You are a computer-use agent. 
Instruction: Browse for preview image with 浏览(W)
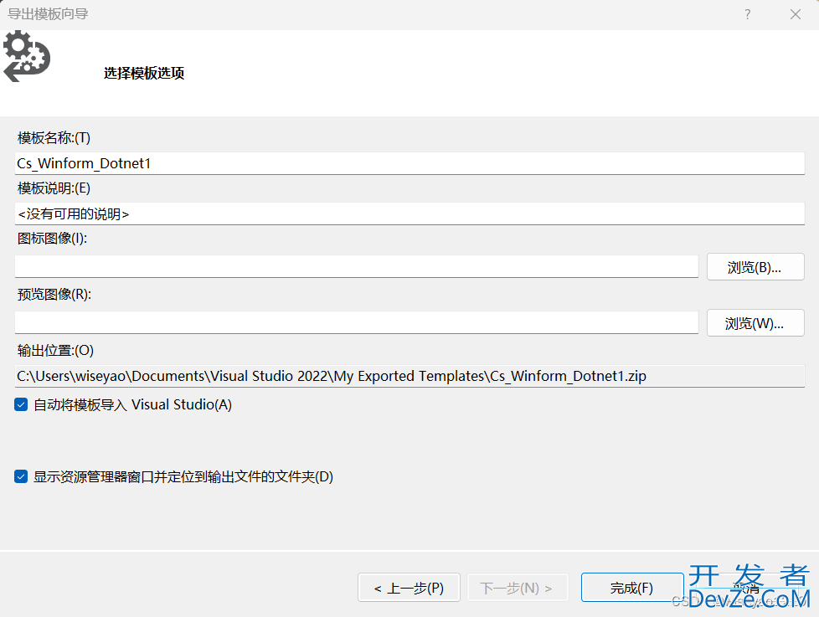(755, 322)
